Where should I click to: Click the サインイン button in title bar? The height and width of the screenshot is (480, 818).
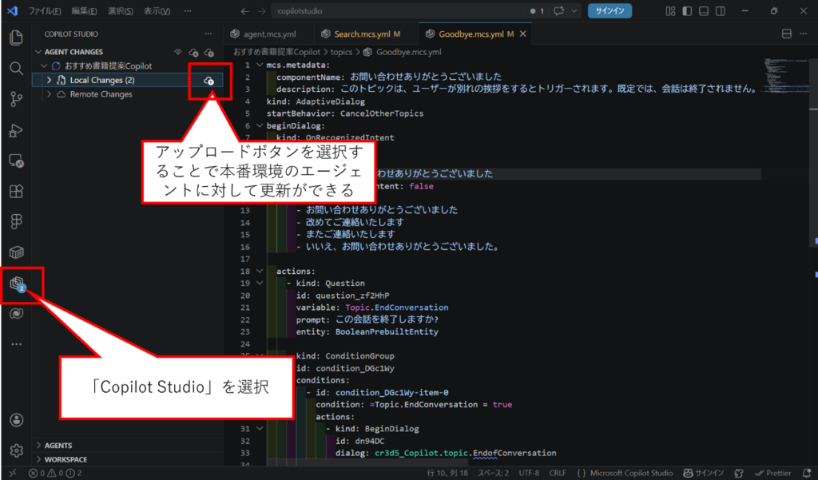(x=610, y=11)
